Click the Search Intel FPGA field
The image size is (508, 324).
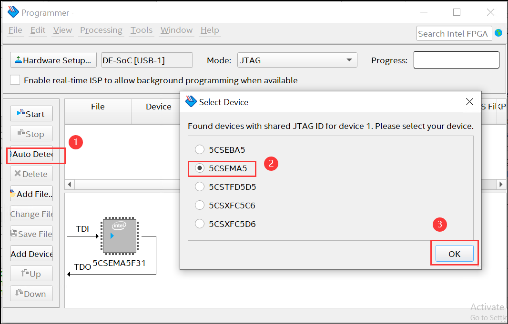[454, 33]
